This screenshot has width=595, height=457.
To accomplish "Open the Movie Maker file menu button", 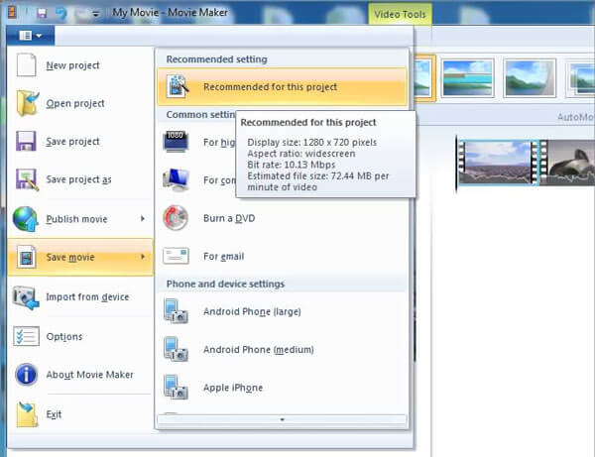I will (x=31, y=36).
